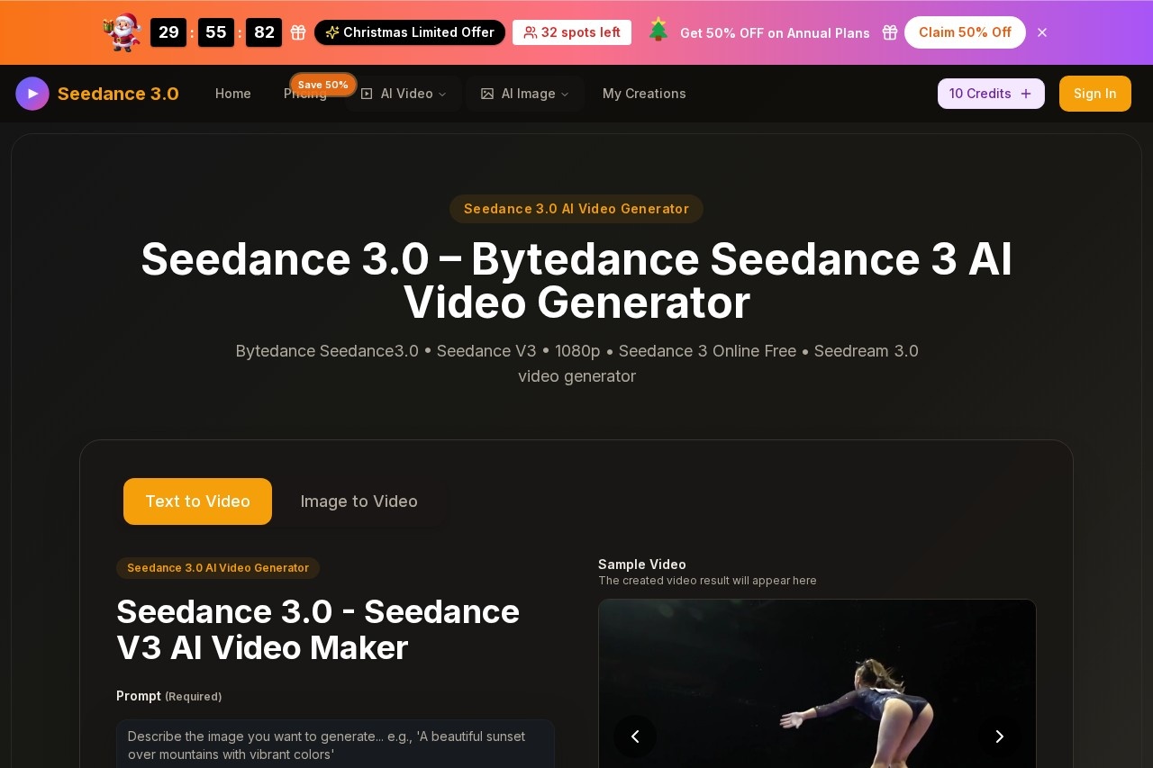
Task: Click the 10 Credits button
Action: coord(991,94)
